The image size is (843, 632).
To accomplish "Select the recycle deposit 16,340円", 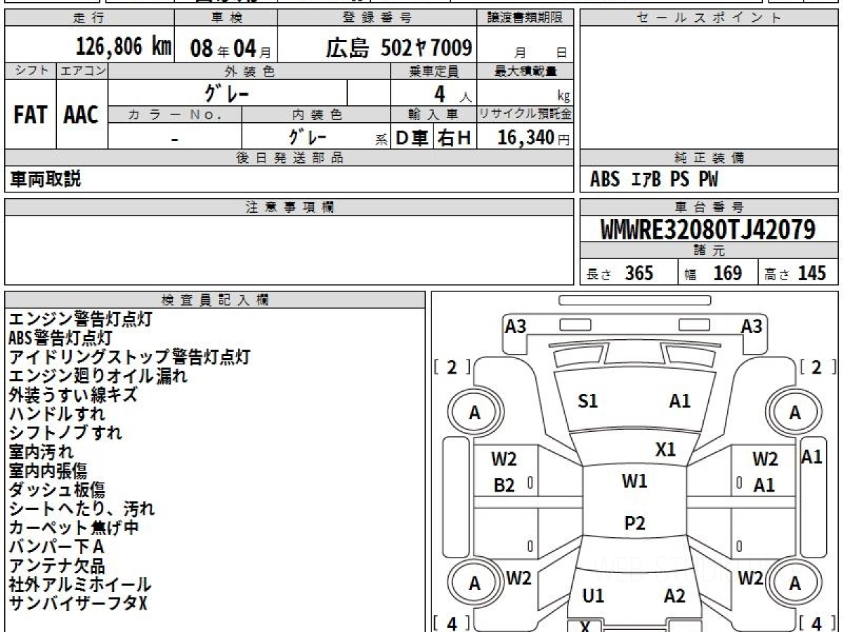I will coord(533,138).
